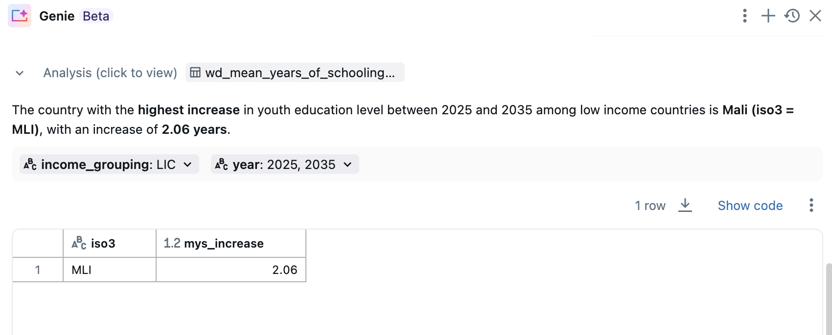Click the table icon in dataset chip
This screenshot has height=335, width=832.
click(195, 73)
